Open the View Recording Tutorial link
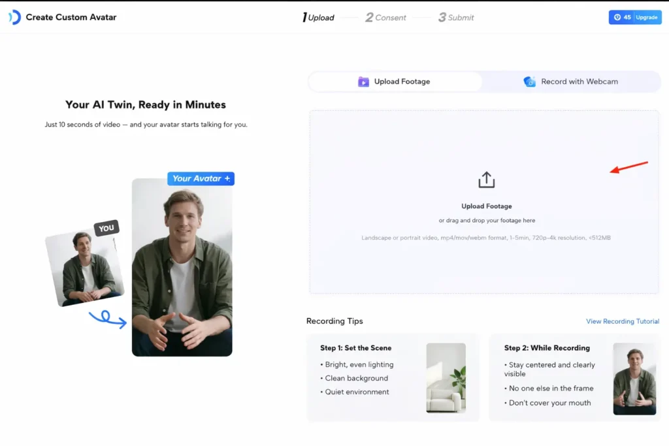669x446 pixels. pos(623,321)
